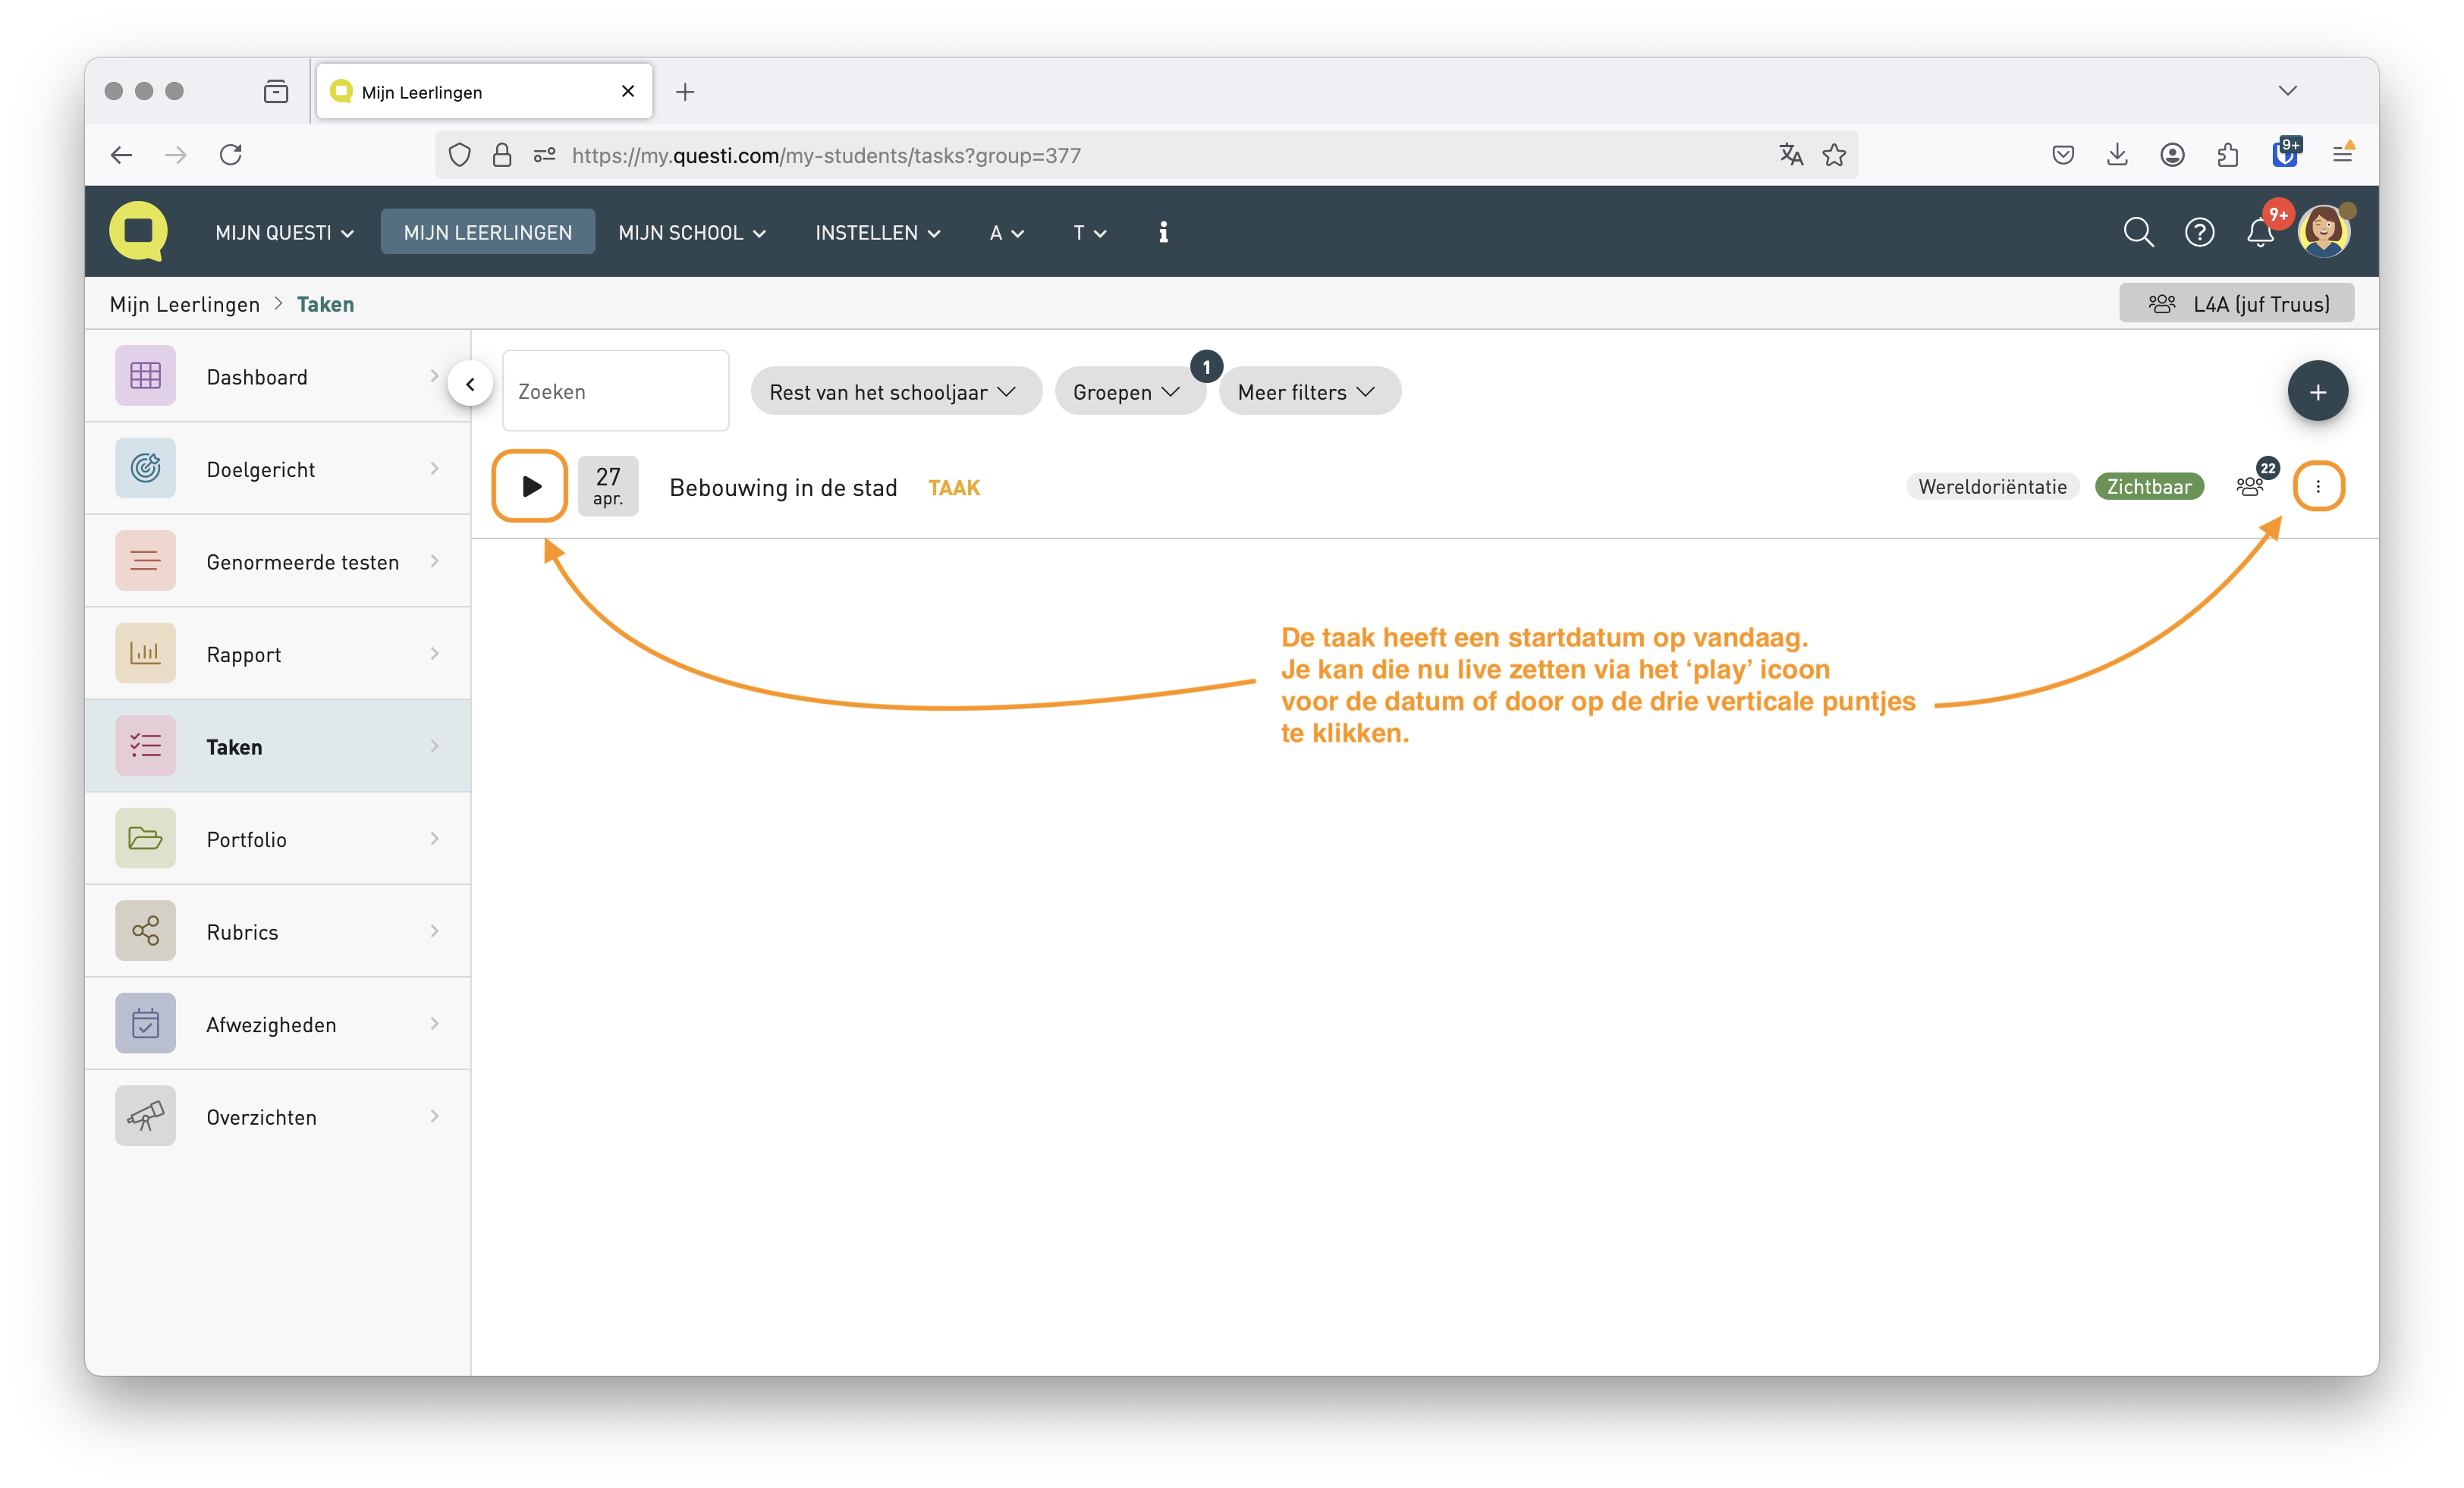Image resolution: width=2464 pixels, height=1488 pixels.
Task: Open the INSTELLEN menu
Action: (x=877, y=233)
